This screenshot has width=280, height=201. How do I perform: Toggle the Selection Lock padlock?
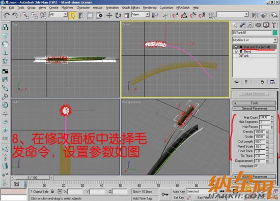click(x=52, y=191)
